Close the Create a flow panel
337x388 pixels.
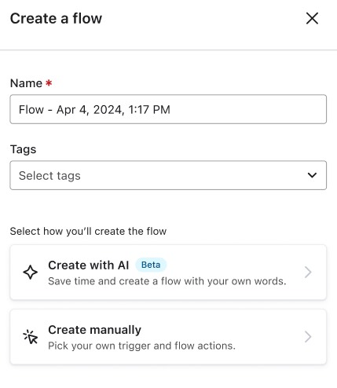point(312,19)
